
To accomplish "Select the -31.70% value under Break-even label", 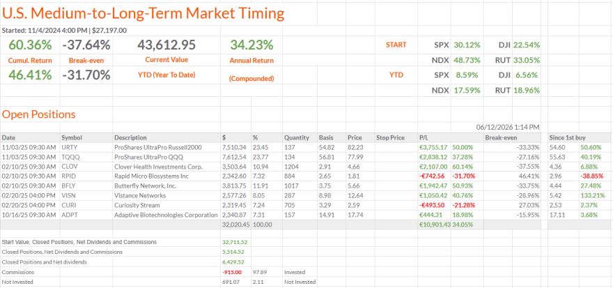I will click(86, 75).
